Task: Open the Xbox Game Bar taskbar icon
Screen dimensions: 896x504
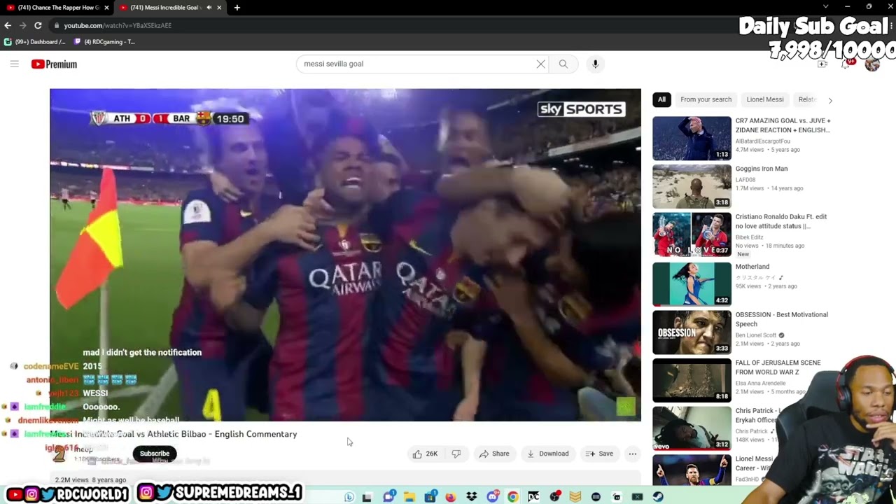Action: 637,497
